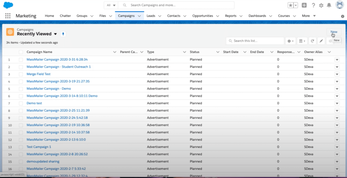This screenshot has height=178, width=347.
Task: Open the Help question mark icon
Action: (x=313, y=5)
